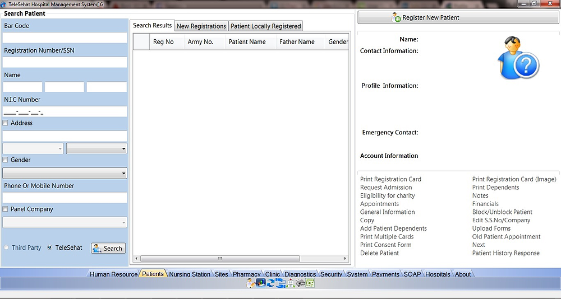Switch to the Clinic tab
561x299 pixels.
273,274
